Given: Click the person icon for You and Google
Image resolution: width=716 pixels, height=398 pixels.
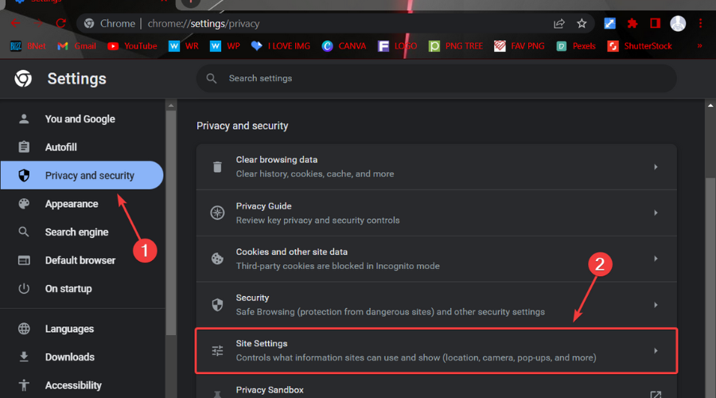Looking at the screenshot, I should 24,119.
